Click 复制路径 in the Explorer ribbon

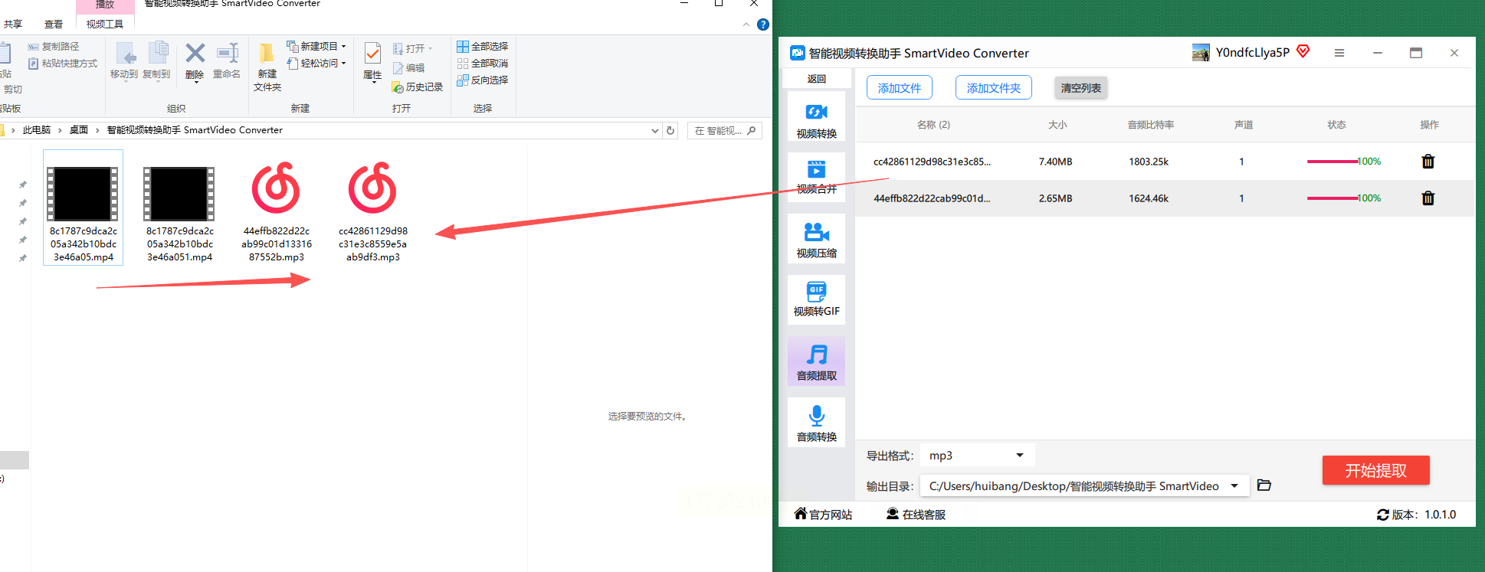[x=54, y=47]
